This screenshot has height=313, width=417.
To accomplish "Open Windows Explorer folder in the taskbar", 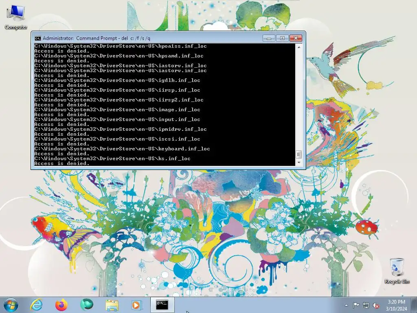I will pyautogui.click(x=112, y=305).
